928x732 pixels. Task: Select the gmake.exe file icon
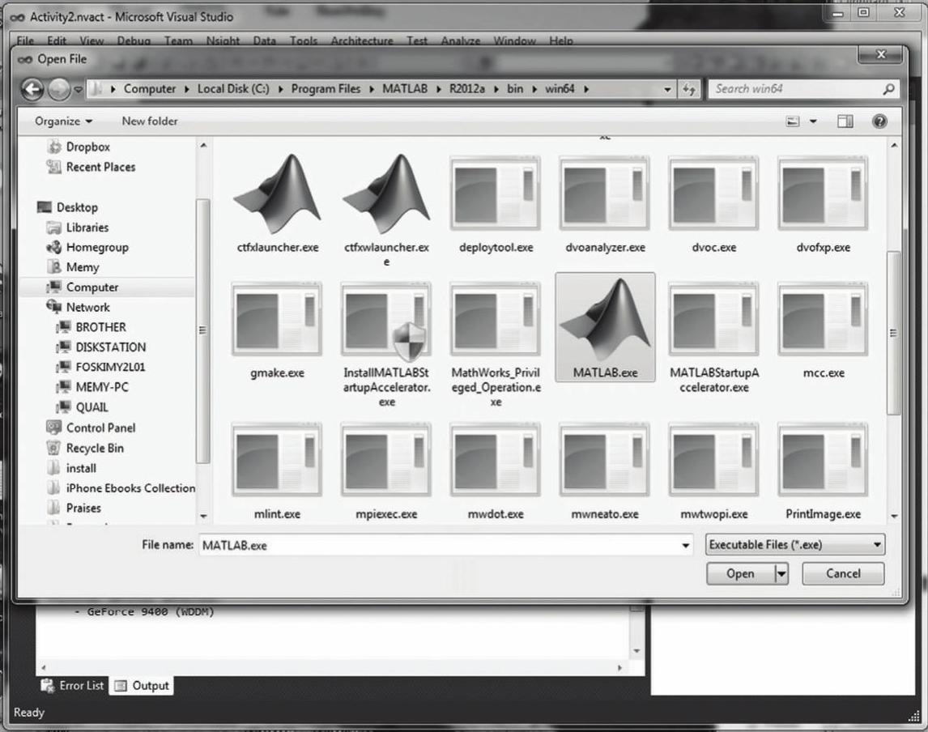click(x=277, y=320)
